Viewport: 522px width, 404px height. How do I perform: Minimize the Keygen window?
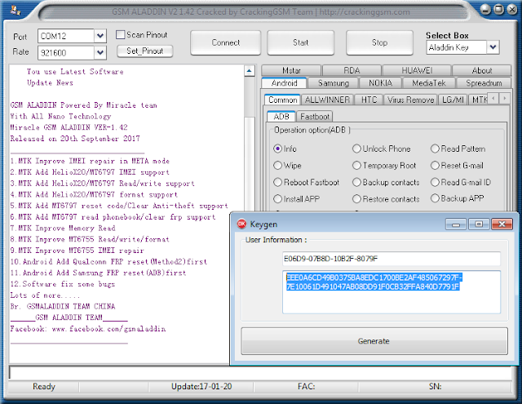[456, 224]
